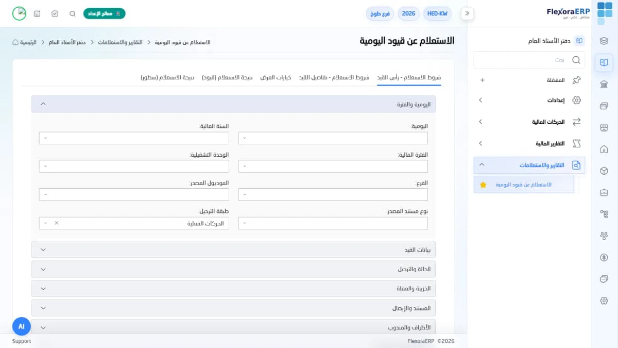The image size is (618, 348).
Task: Click the FlexoraERP logo
Action: pos(568,13)
